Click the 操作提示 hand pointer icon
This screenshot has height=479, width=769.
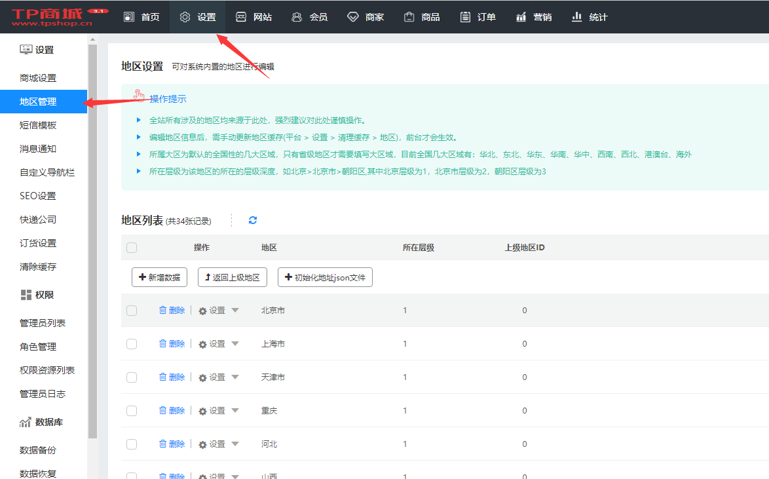pyautogui.click(x=139, y=96)
